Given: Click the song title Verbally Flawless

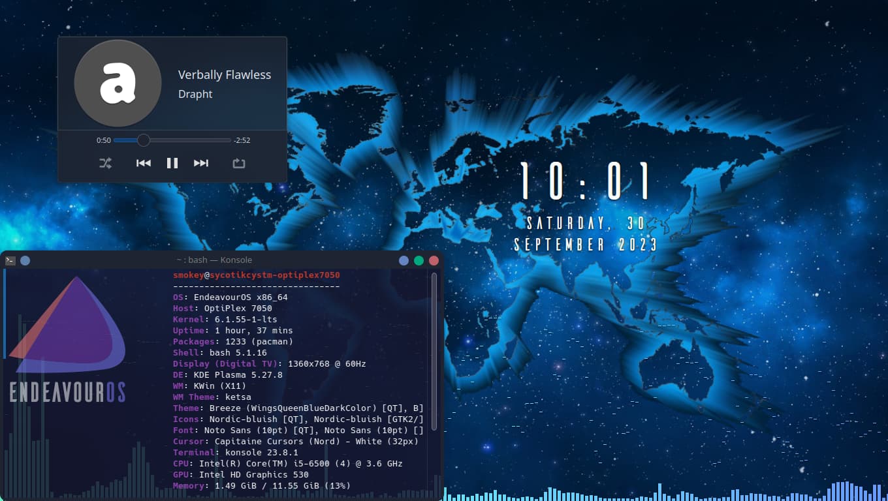Looking at the screenshot, I should tap(224, 75).
